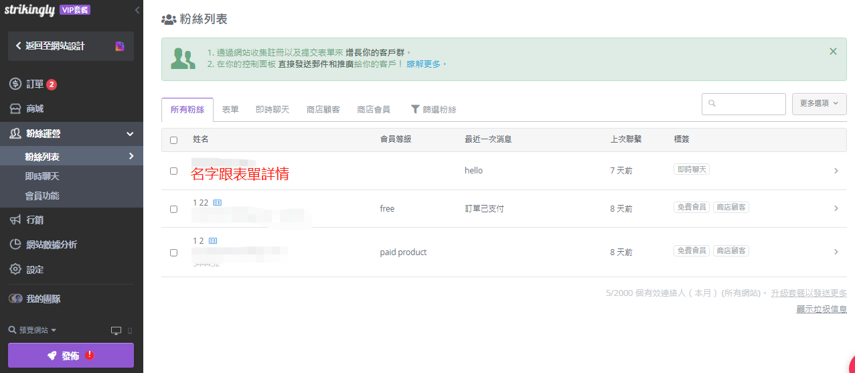This screenshot has width=855, height=373.
Task: Switch to the 表單 tab
Action: pyautogui.click(x=230, y=109)
